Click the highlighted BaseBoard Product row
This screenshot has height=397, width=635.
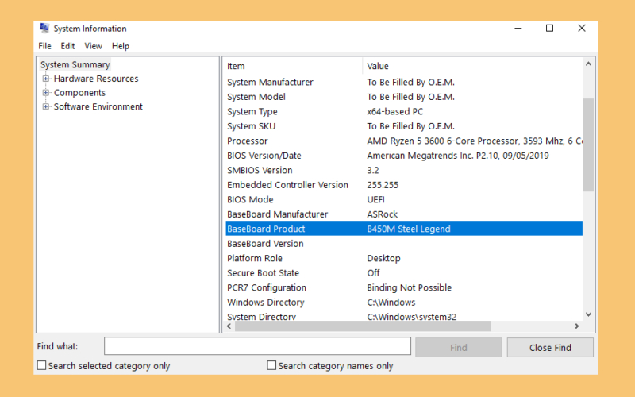pos(404,229)
